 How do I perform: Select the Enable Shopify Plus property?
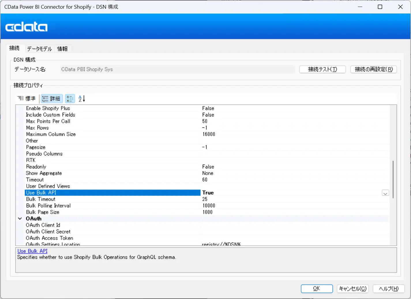48,108
